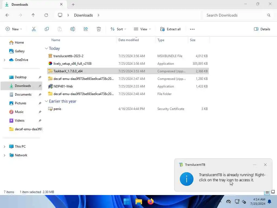Click the Delete trash icon
277x208 pixels.
point(99,29)
